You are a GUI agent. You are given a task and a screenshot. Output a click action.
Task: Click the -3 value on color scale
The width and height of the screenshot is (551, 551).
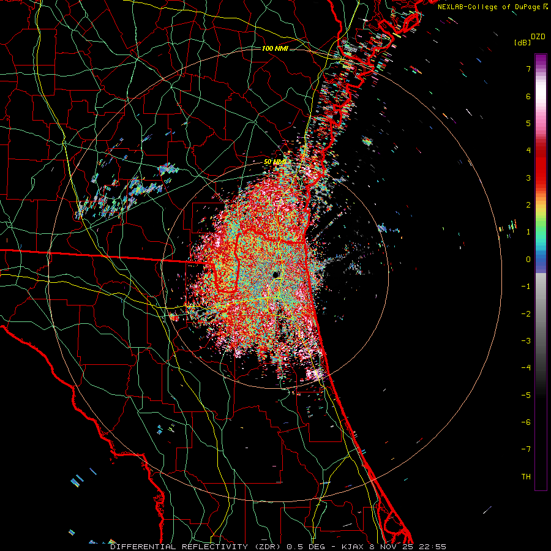coord(526,341)
